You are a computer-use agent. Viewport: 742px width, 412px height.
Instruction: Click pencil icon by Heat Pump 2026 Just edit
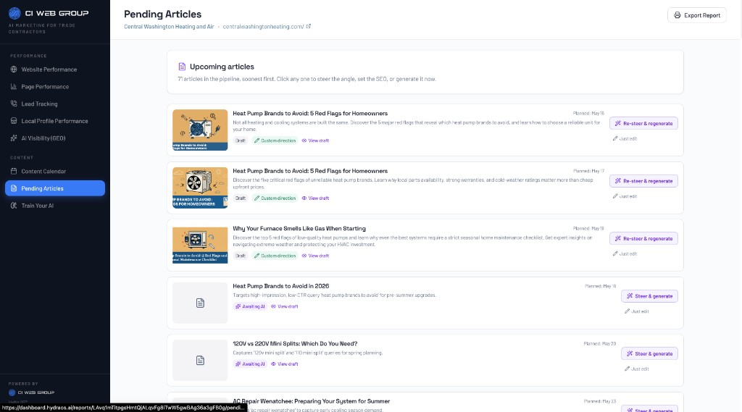click(627, 311)
